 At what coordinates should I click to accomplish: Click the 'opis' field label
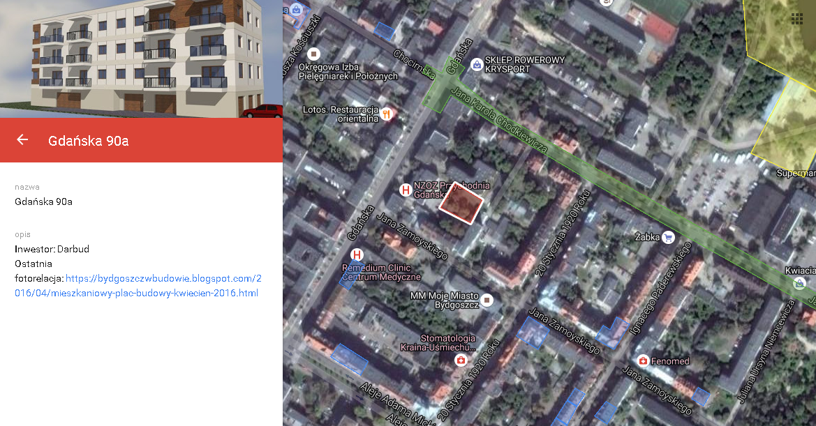click(x=22, y=235)
